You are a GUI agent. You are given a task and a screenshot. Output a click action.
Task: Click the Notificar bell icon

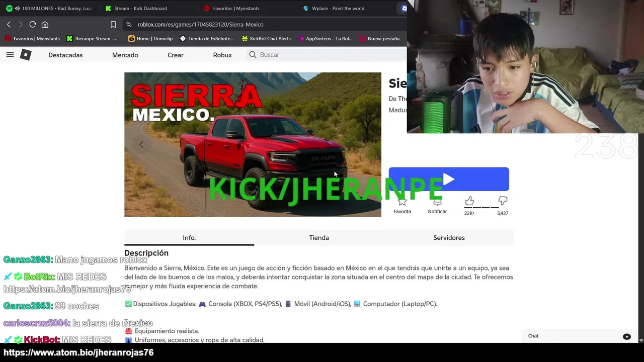(437, 202)
